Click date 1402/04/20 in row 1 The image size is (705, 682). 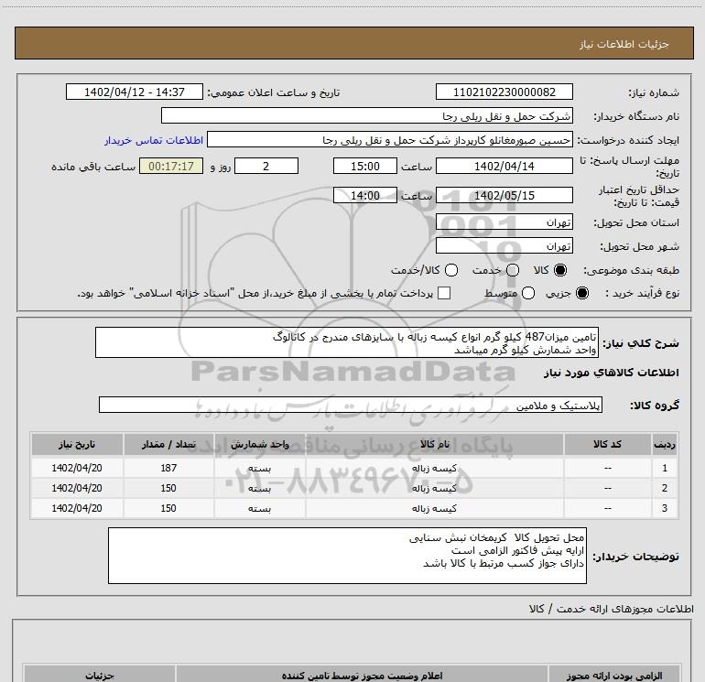point(77,468)
